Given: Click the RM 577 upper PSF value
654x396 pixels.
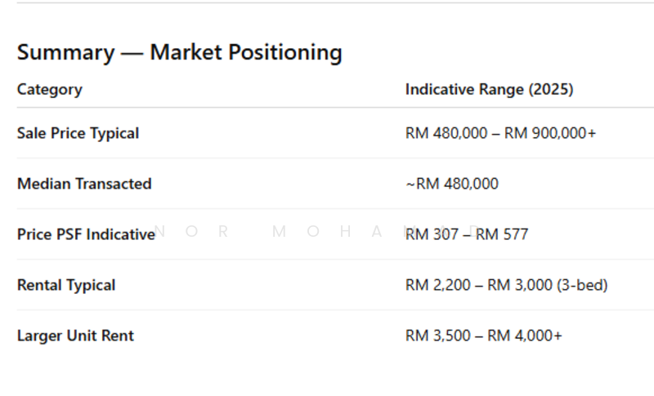Looking at the screenshot, I should [x=502, y=234].
